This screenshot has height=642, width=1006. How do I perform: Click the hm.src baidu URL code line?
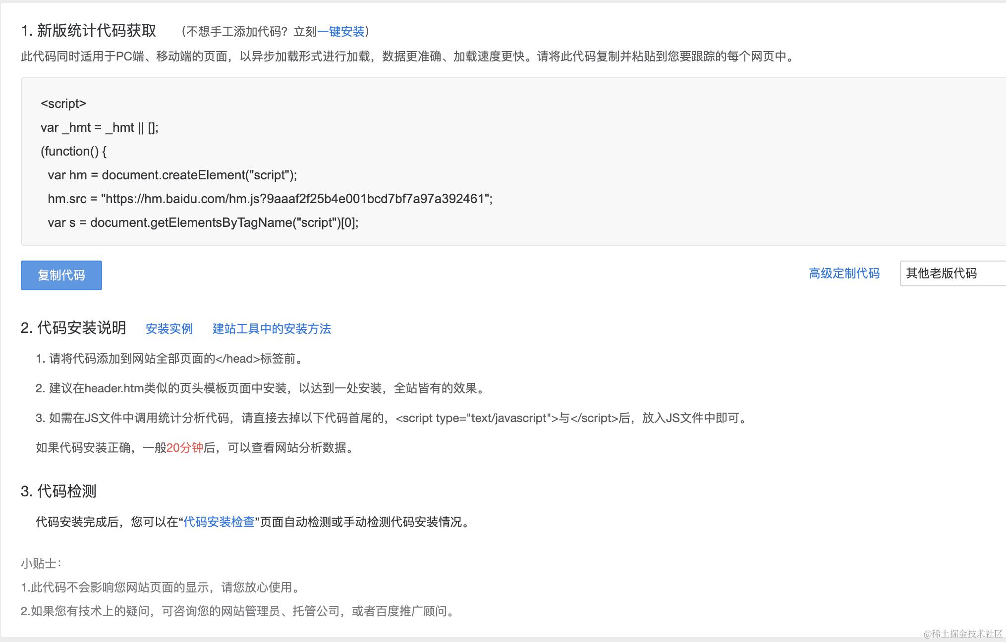click(x=270, y=199)
